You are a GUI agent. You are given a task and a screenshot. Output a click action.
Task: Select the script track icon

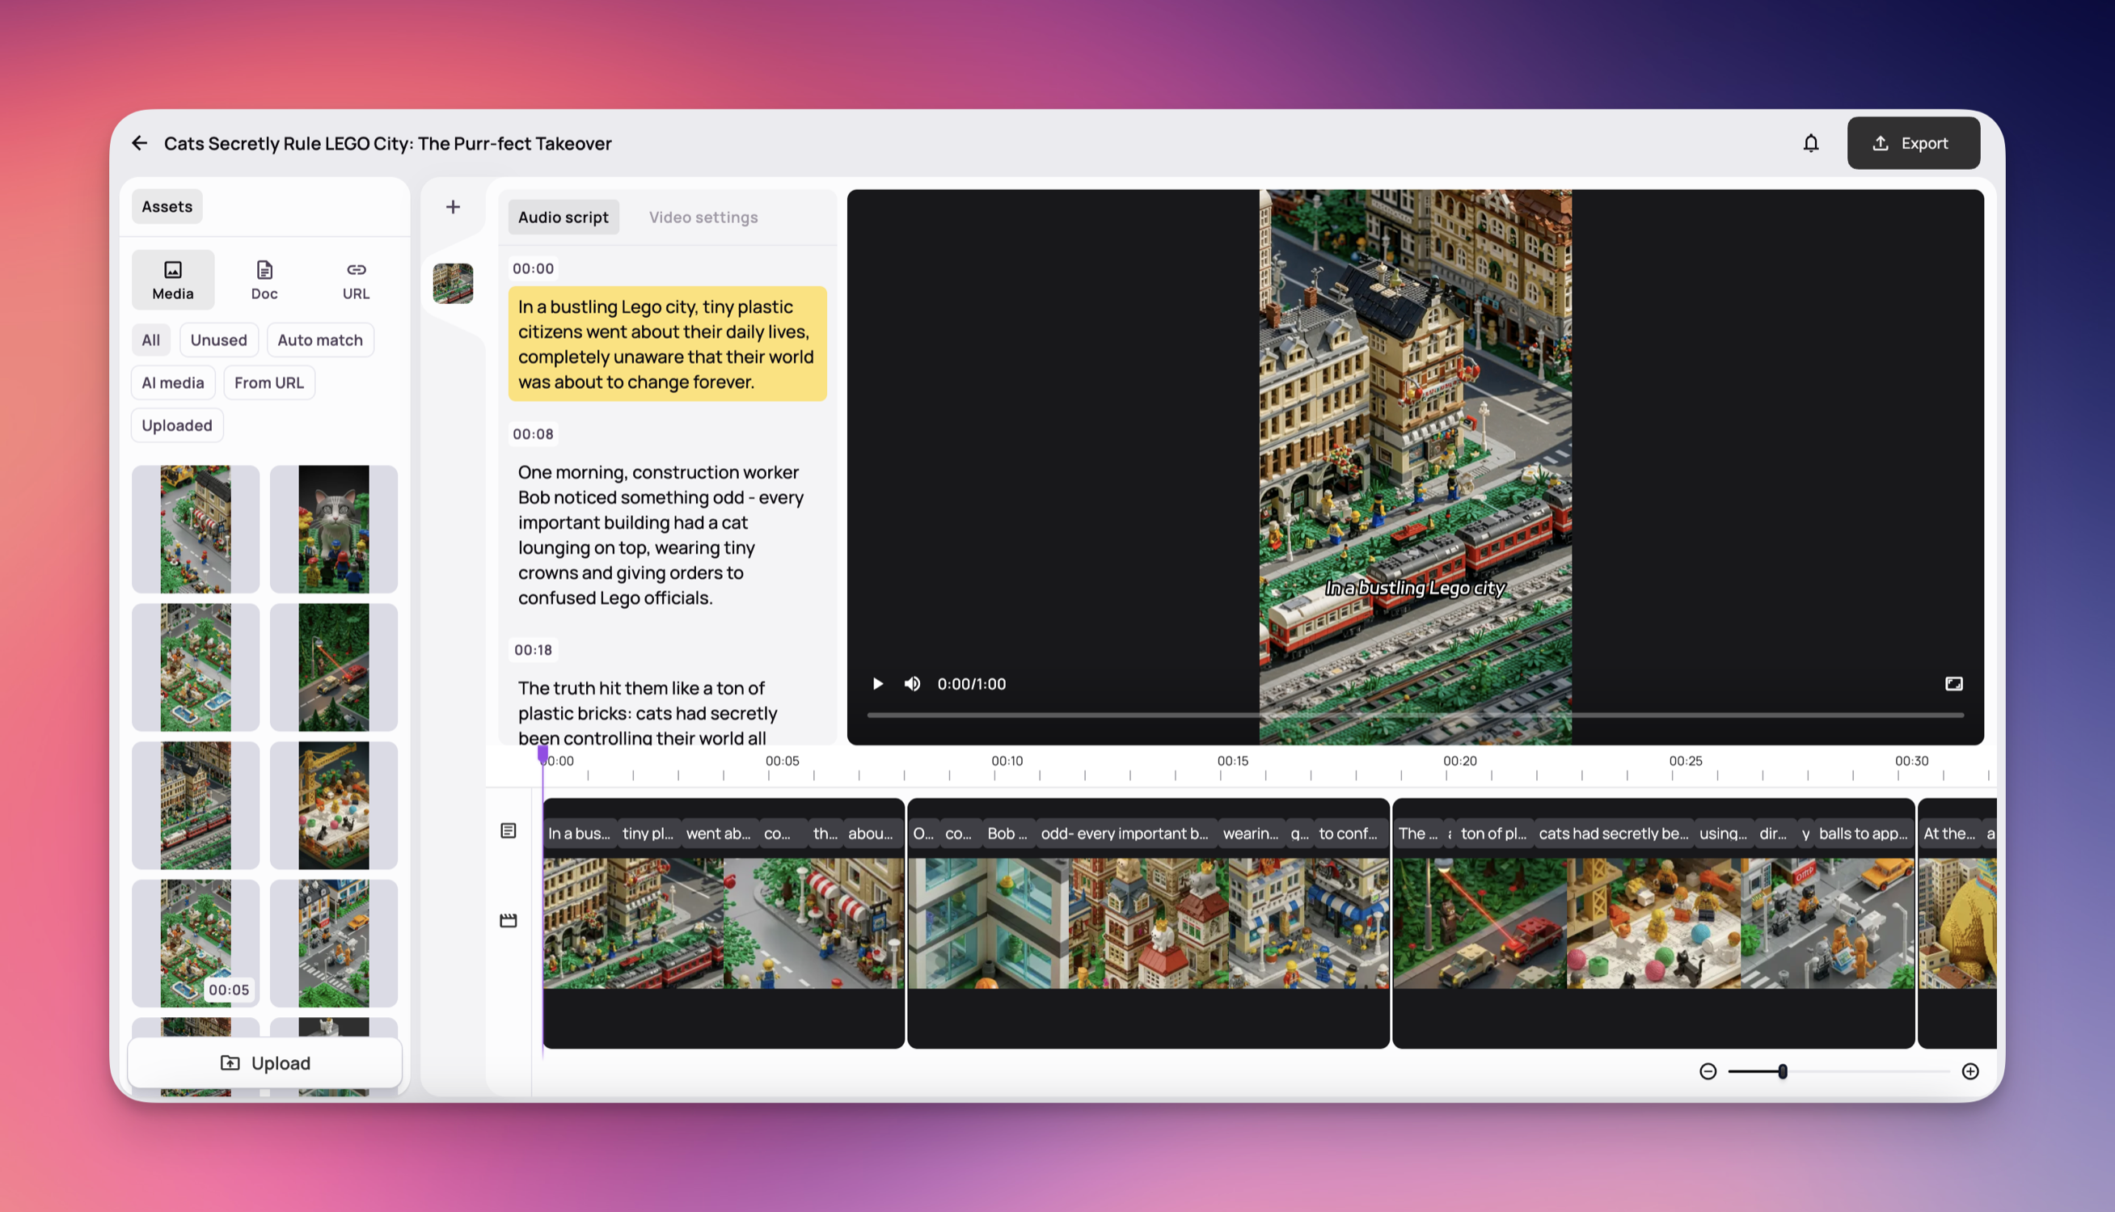(x=509, y=830)
